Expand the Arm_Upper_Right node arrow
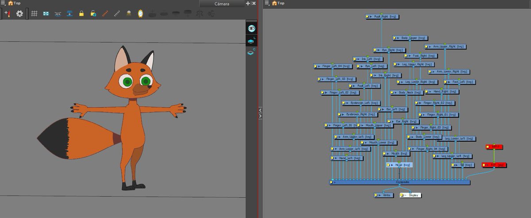The width and height of the screenshot is (531, 218). [431, 46]
